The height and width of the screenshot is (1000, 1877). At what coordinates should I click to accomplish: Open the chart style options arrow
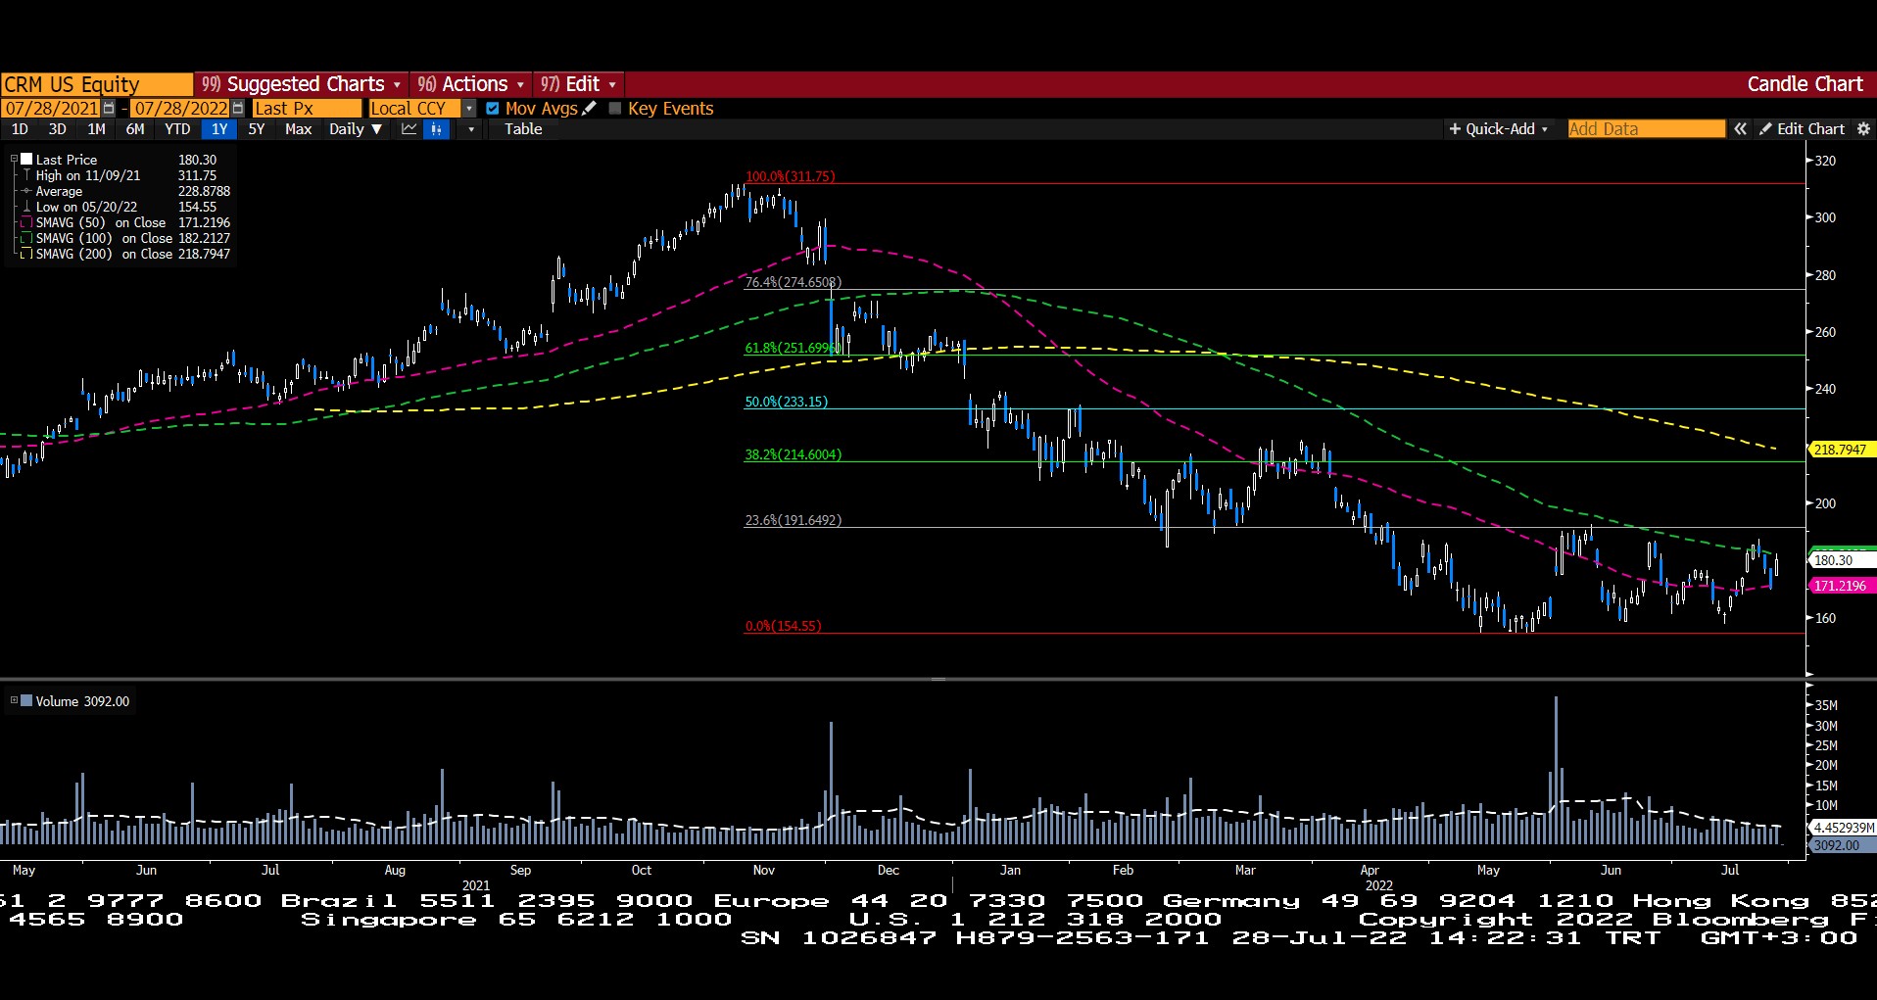(x=471, y=129)
